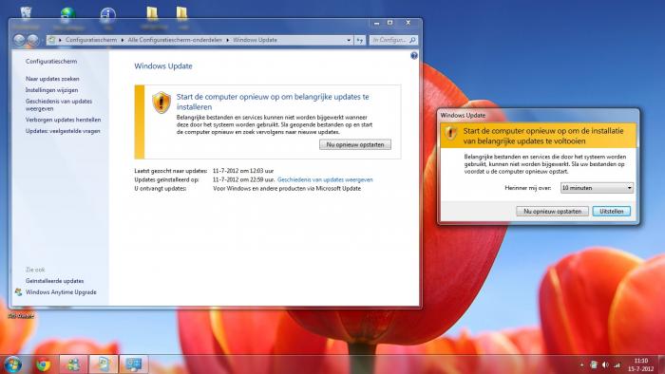Open the network signal icon in tray

(x=617, y=365)
